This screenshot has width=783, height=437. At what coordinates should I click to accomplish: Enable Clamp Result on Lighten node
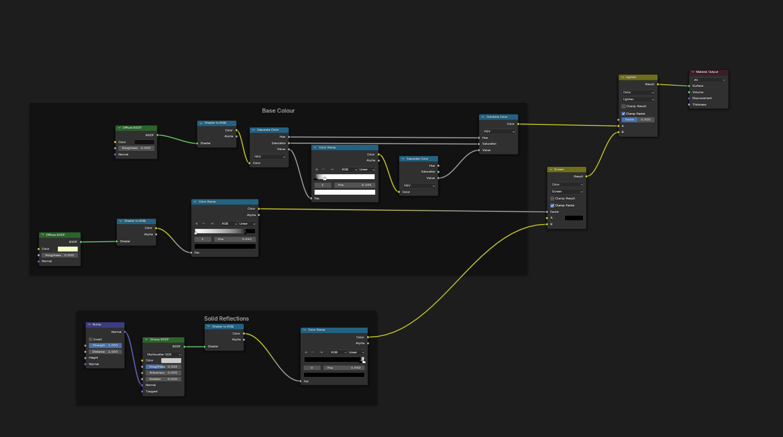pyautogui.click(x=623, y=106)
